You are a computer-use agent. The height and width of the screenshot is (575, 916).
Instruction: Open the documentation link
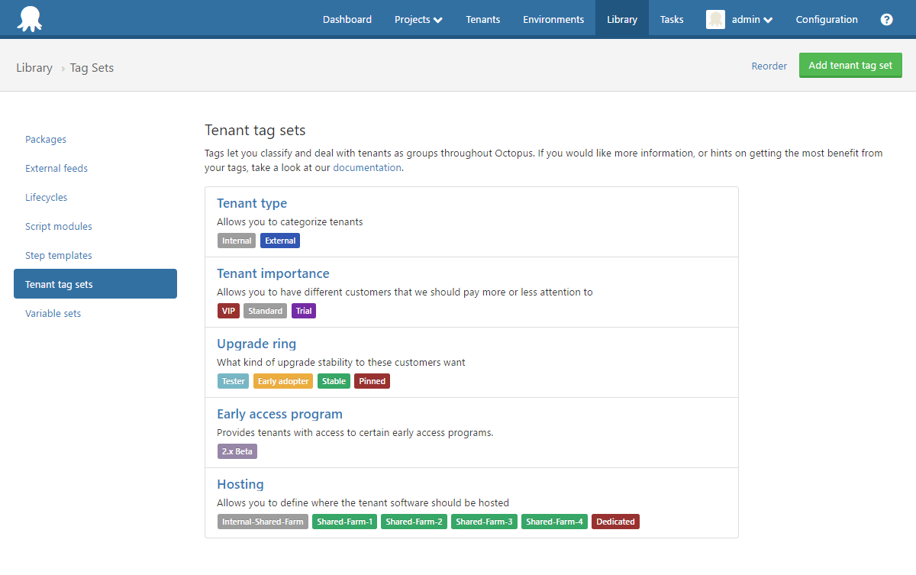click(x=367, y=167)
